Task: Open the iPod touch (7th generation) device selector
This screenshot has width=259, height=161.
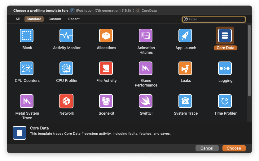Action: click(x=101, y=11)
